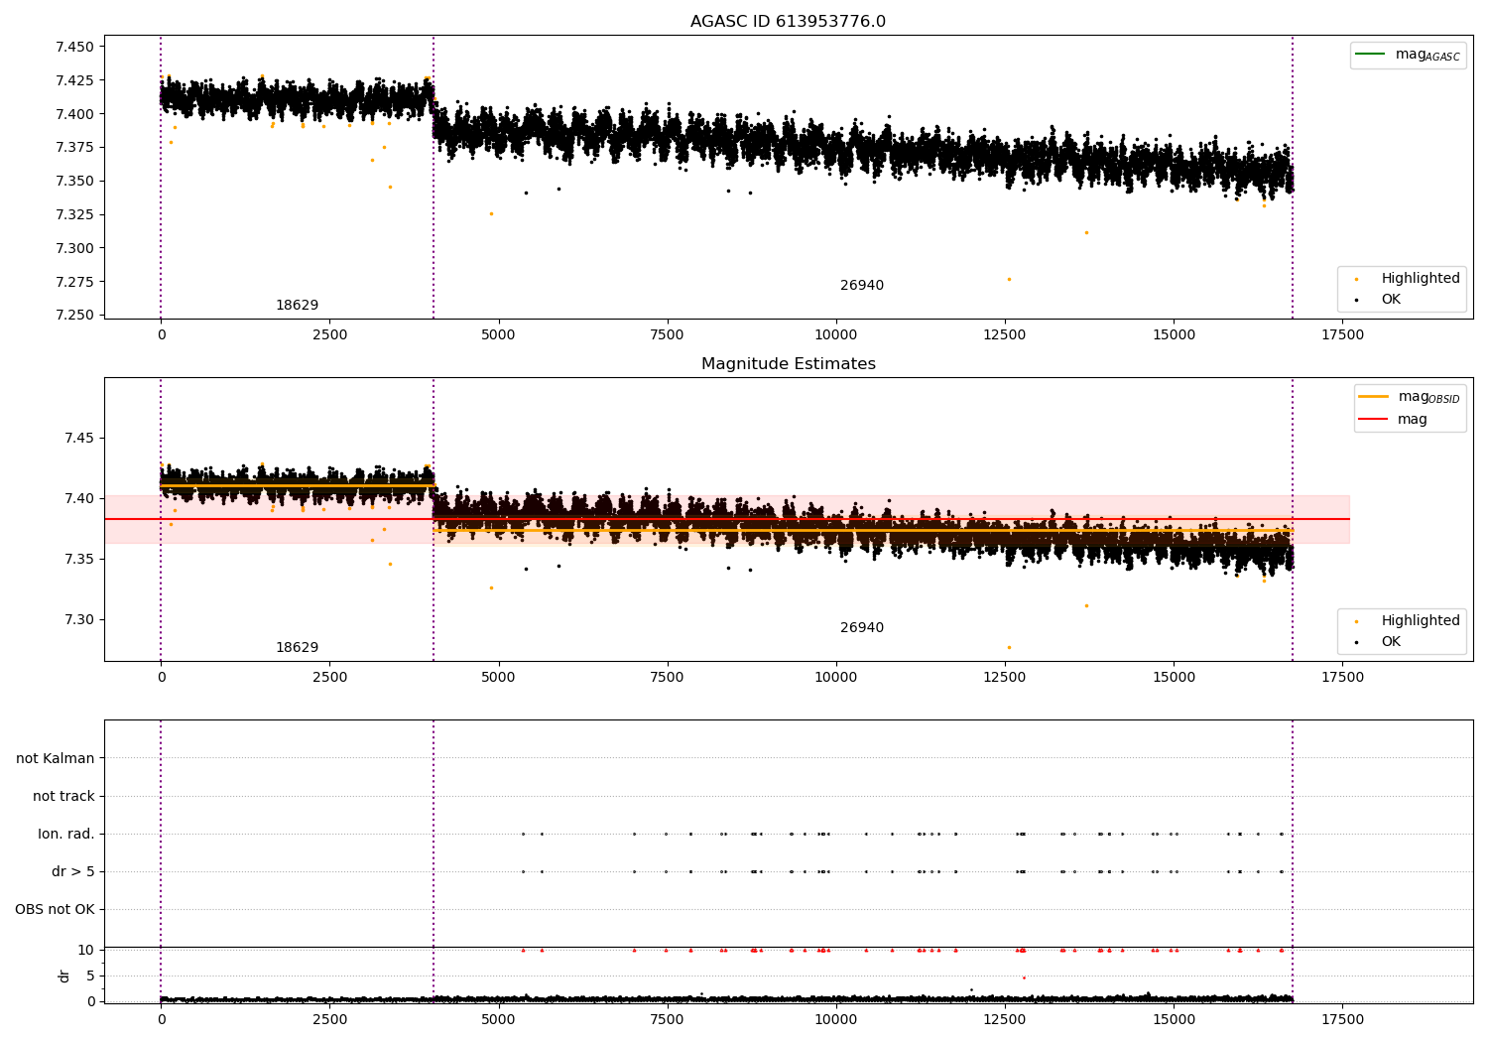Click the 7.325 y-tick in top plot
Viewport: 1488px width, 1042px height.
[75, 214]
